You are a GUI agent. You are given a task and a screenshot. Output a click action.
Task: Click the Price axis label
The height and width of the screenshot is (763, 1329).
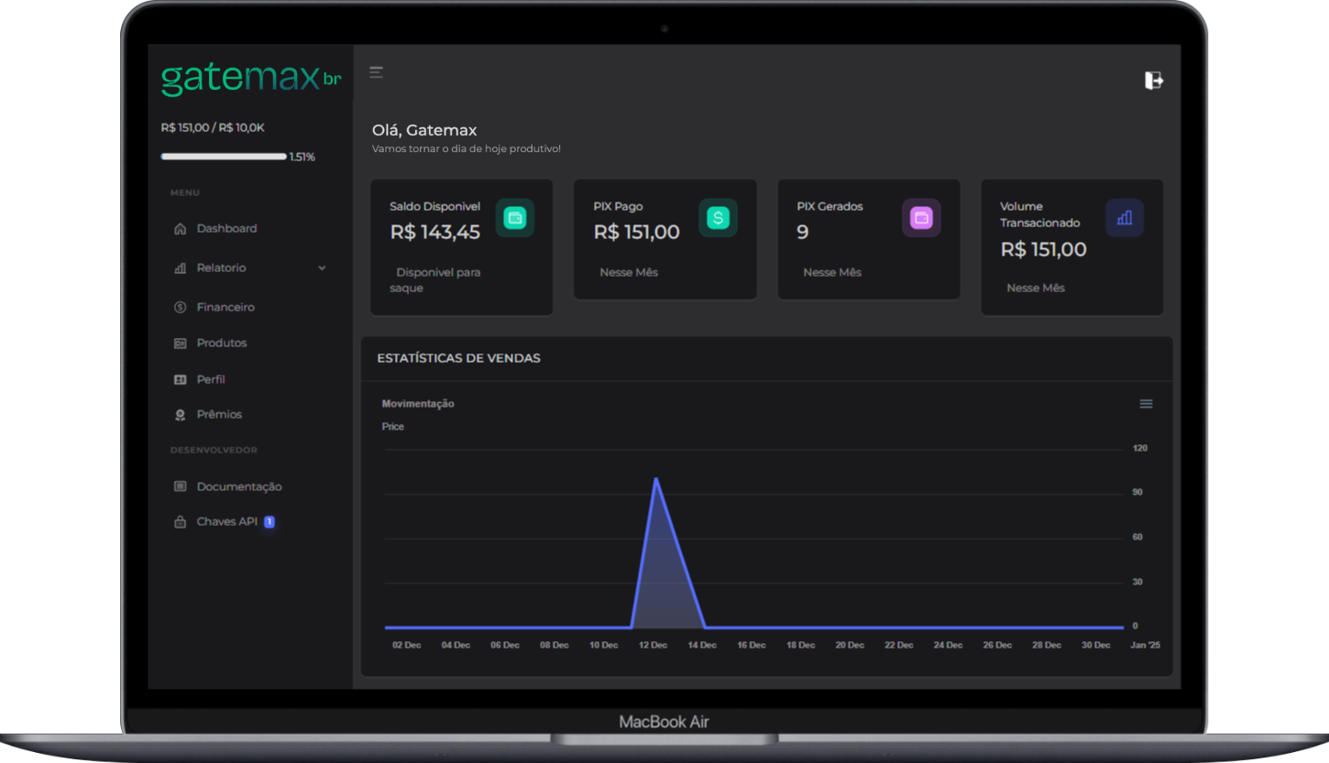(x=393, y=427)
